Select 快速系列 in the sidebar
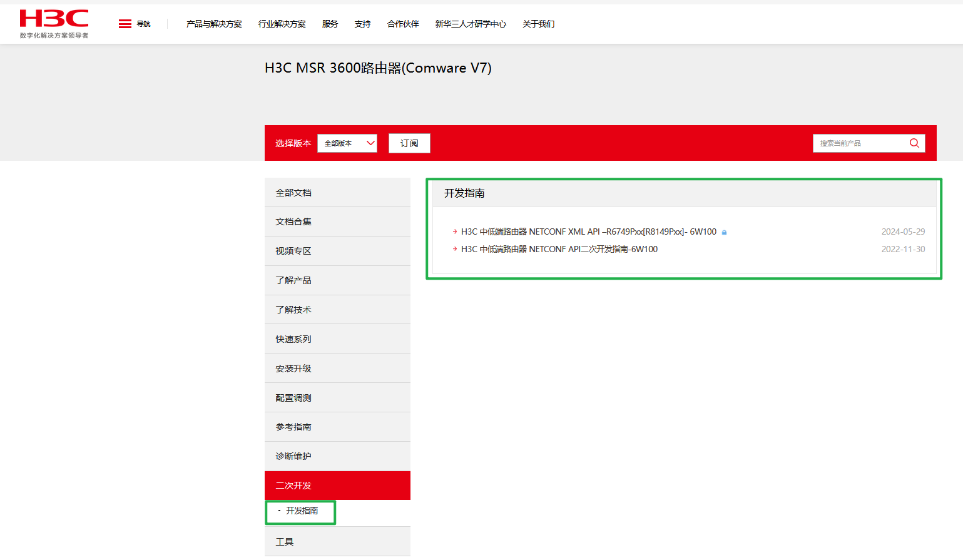 (x=337, y=339)
